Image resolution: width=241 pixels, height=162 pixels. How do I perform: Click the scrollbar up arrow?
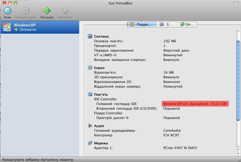click(238, 150)
